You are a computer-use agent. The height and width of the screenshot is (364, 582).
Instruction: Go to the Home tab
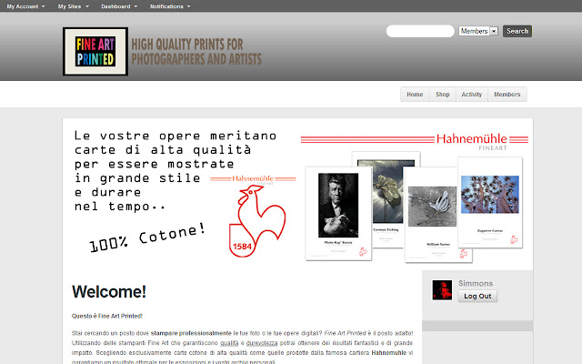click(x=415, y=95)
